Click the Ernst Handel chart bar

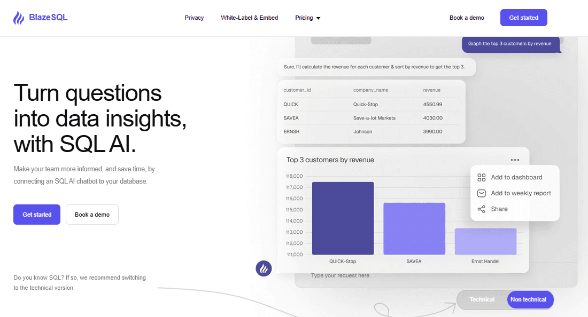[485, 241]
